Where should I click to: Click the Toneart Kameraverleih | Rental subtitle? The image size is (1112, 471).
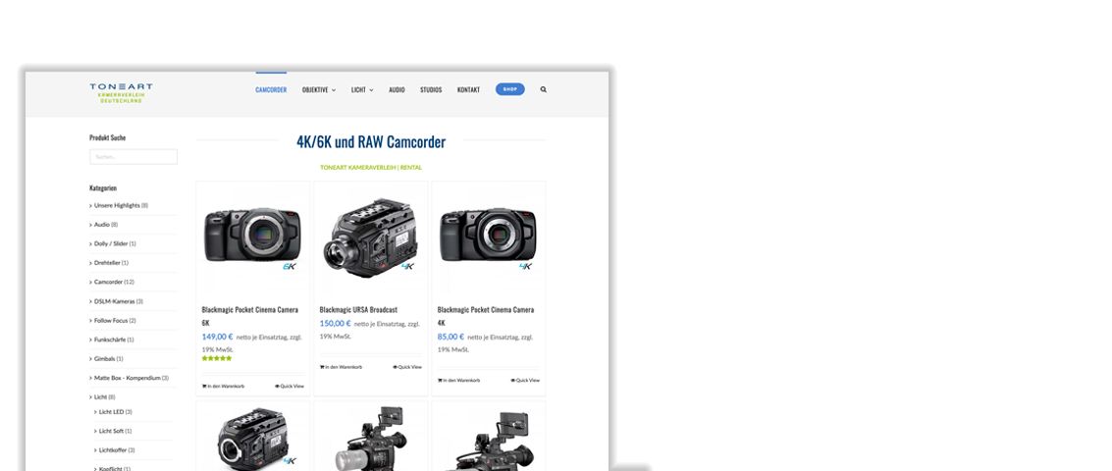point(371,168)
